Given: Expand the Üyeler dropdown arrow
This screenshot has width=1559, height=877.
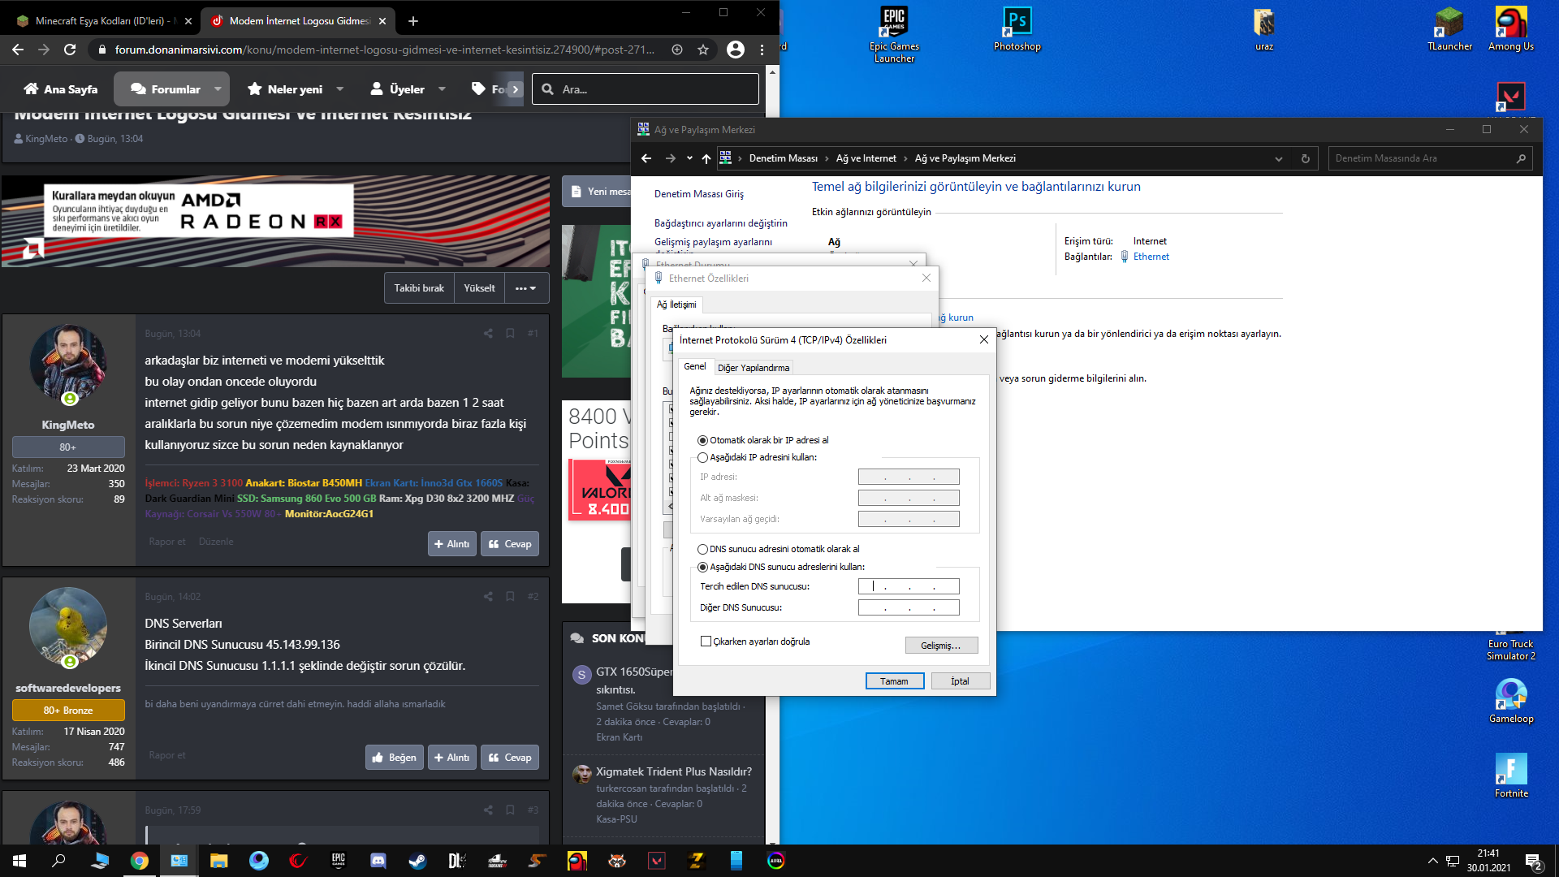Looking at the screenshot, I should point(442,89).
